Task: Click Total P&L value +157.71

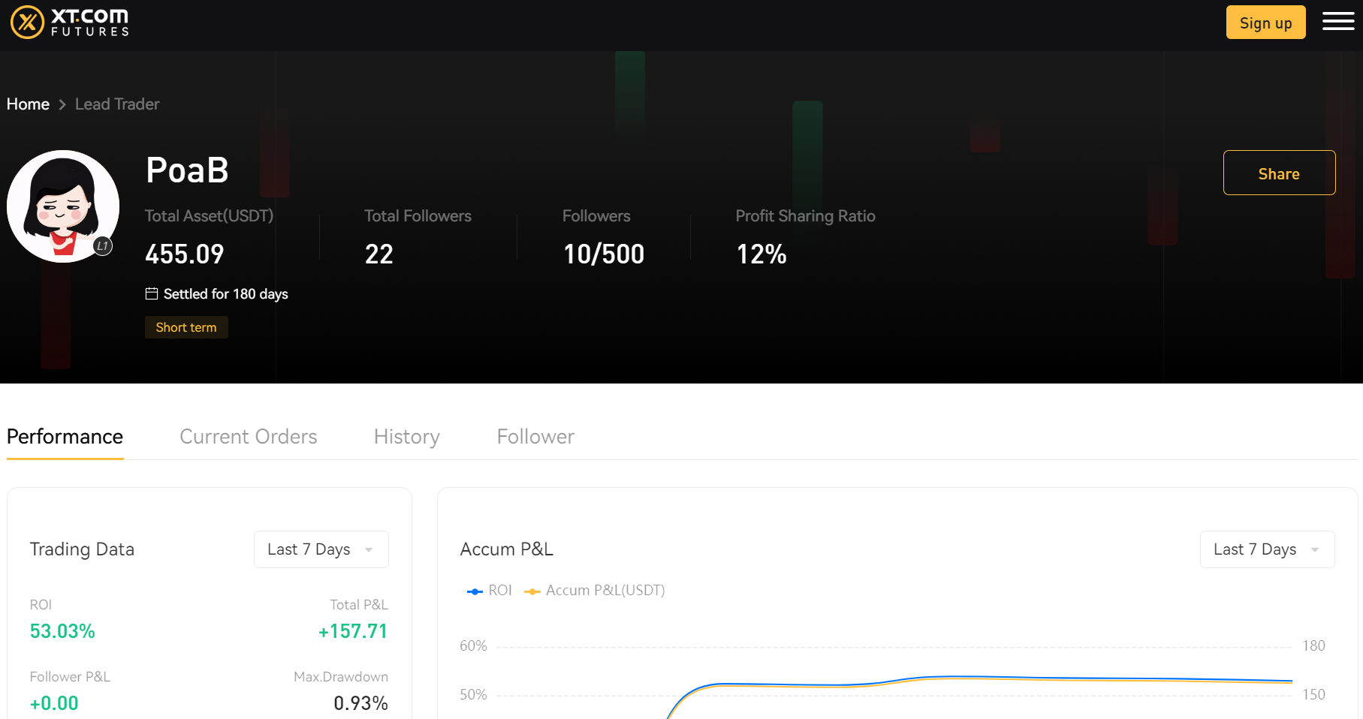Action: pyautogui.click(x=353, y=631)
